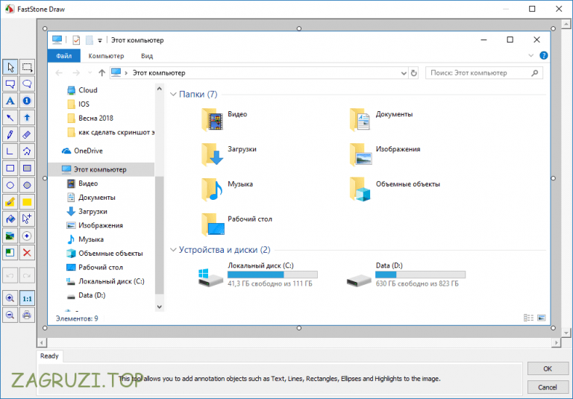Select the add mouse pointer tool
573x399 pixels.
[27, 219]
